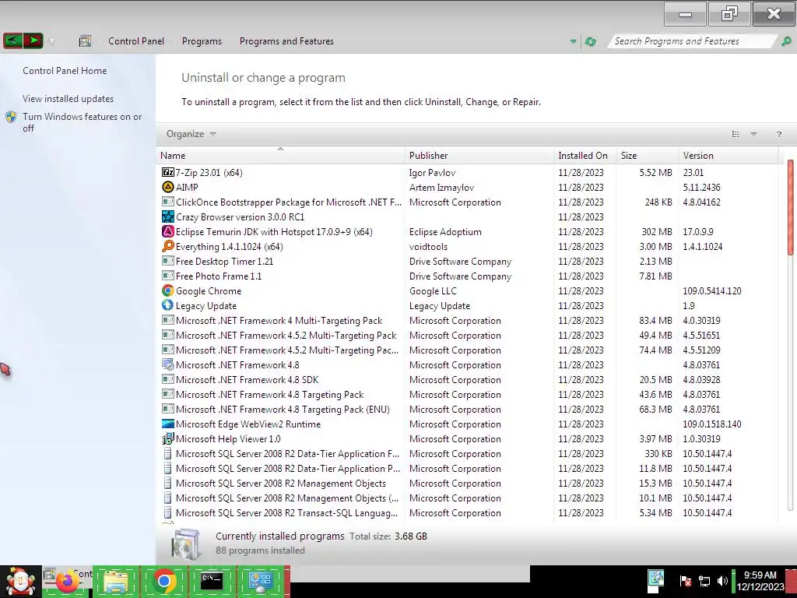The image size is (797, 598).
Task: Click the Control Panel icon in address bar
Action: (85, 41)
